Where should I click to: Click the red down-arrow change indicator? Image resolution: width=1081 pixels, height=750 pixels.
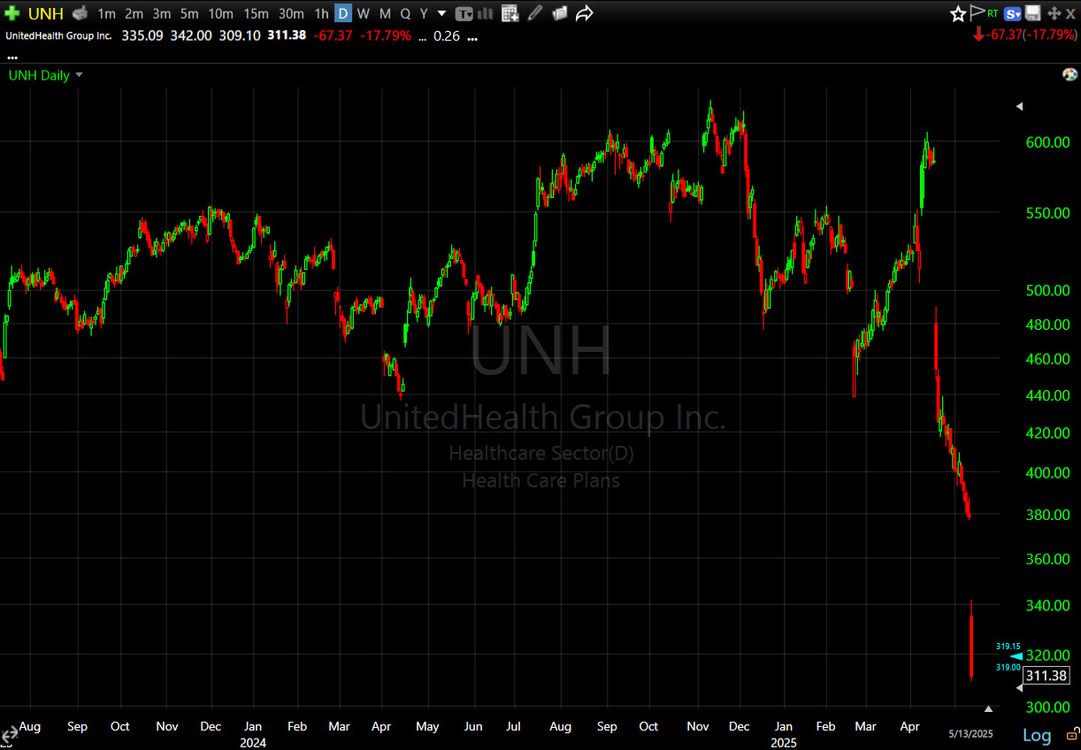point(977,34)
